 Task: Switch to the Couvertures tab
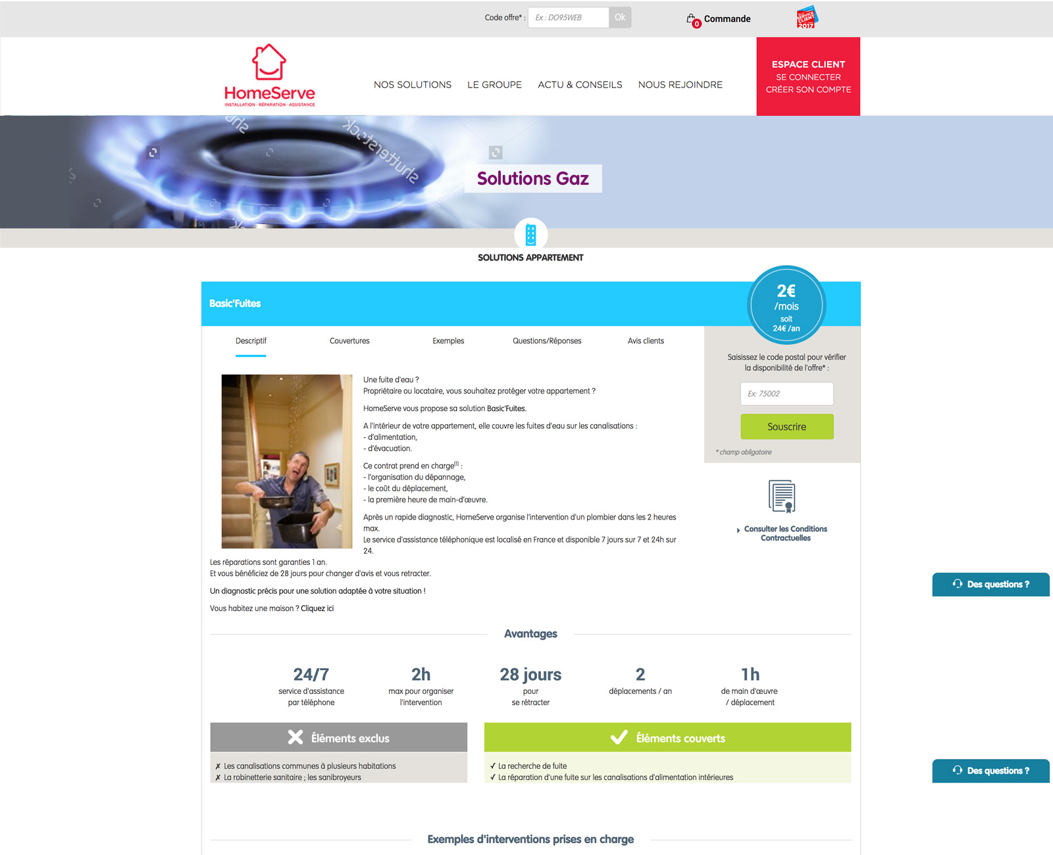point(349,341)
